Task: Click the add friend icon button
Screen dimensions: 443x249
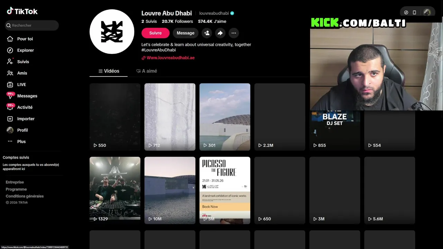Action: point(207,33)
